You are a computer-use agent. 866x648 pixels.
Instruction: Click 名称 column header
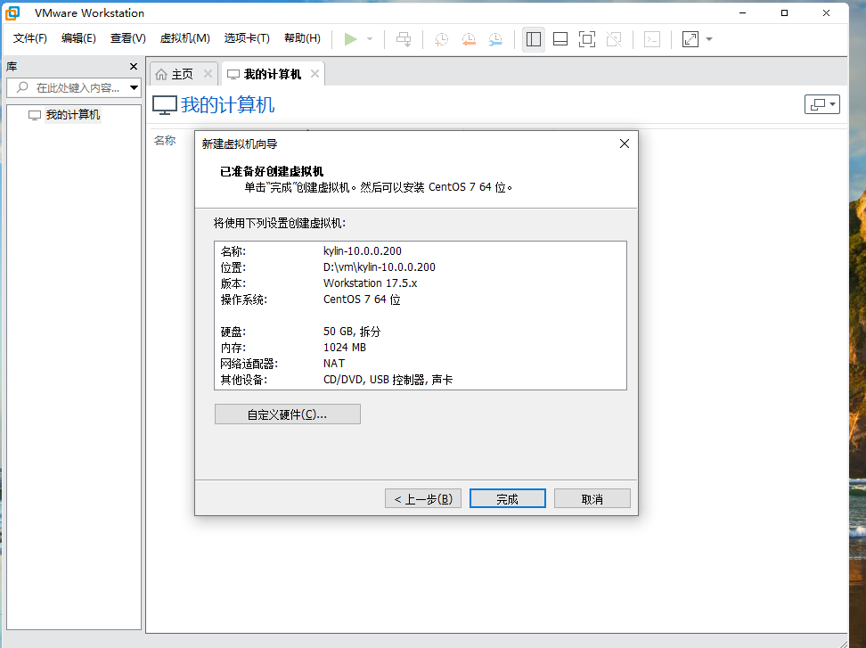tap(165, 140)
